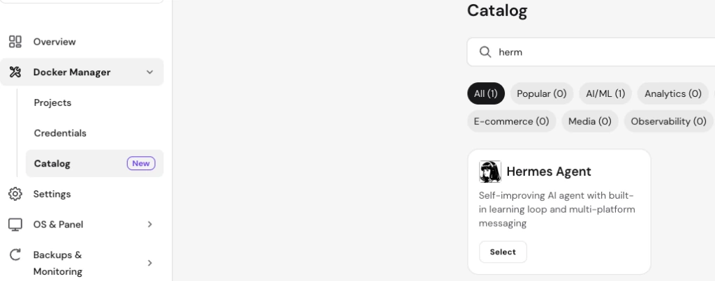Viewport: 715px width, 281px height.
Task: Open the Hermes Agent title link
Action: (549, 172)
